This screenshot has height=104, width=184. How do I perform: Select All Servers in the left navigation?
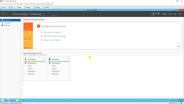pos(10,25)
